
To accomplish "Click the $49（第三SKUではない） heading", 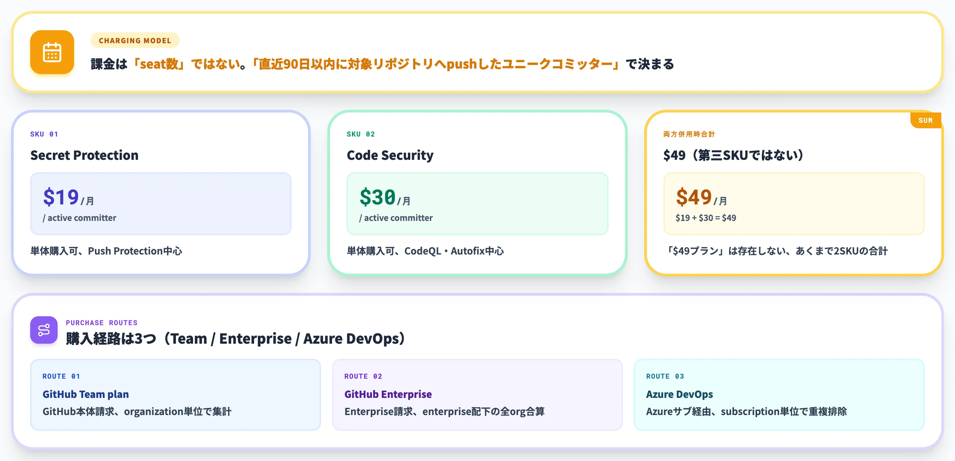I will [x=733, y=155].
